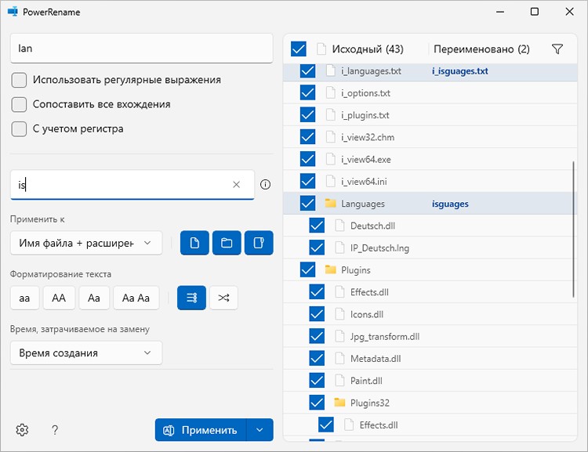Click the file icon beside Metadata.dll
588x452 pixels.
[x=339, y=358]
